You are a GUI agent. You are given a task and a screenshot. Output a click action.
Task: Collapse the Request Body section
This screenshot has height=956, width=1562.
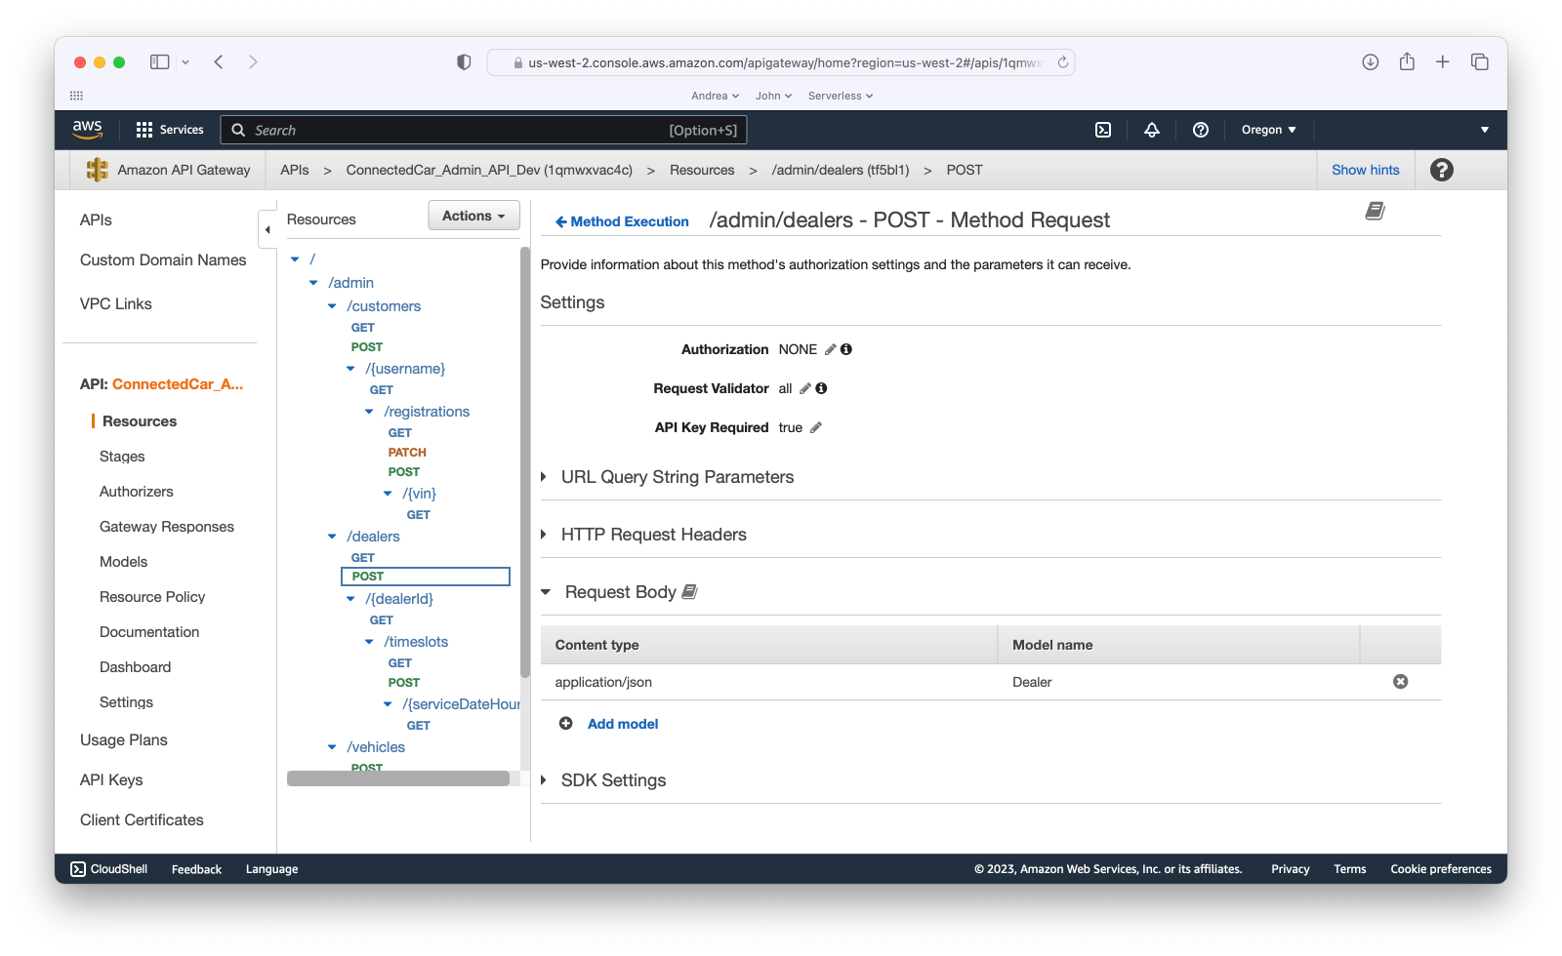546,592
